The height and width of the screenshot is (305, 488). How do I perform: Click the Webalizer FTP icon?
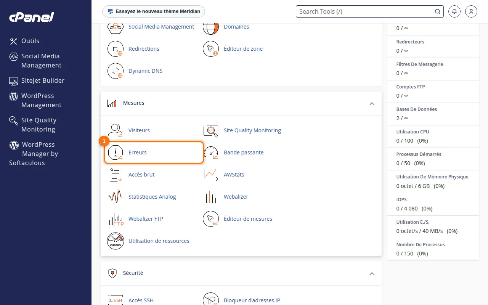(x=116, y=219)
